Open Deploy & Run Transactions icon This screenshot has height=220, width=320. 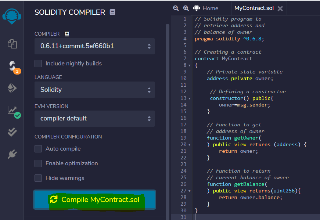[x=12, y=88]
